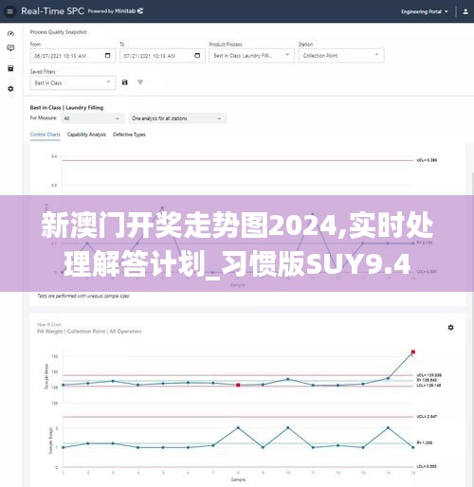Screen dimensions: 474x487
Task: Click the red out-of-control point at sample 15
Action: click(x=413, y=352)
